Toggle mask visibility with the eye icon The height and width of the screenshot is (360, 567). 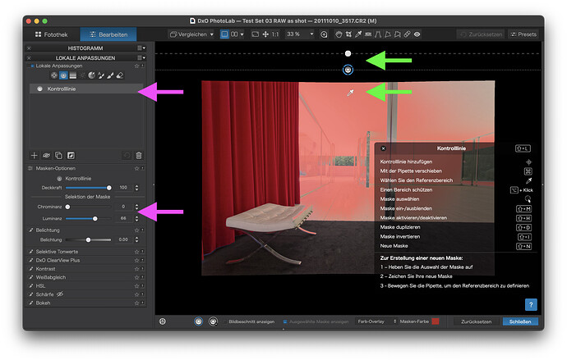pyautogui.click(x=46, y=155)
